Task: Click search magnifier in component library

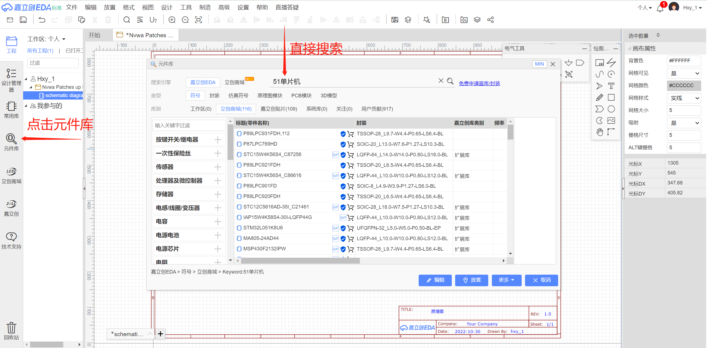Action: coord(450,81)
